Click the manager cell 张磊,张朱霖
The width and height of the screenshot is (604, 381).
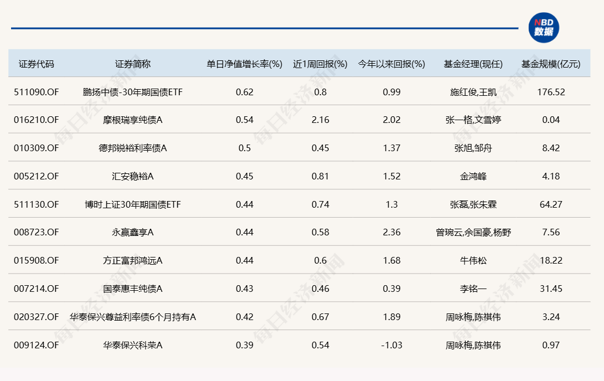click(473, 204)
